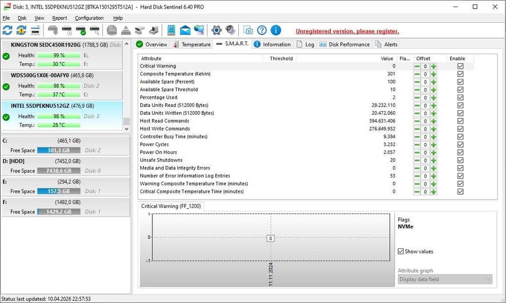
Task: Click the green minus offset button for Unsafe Shutdowns
Action: click(417, 160)
